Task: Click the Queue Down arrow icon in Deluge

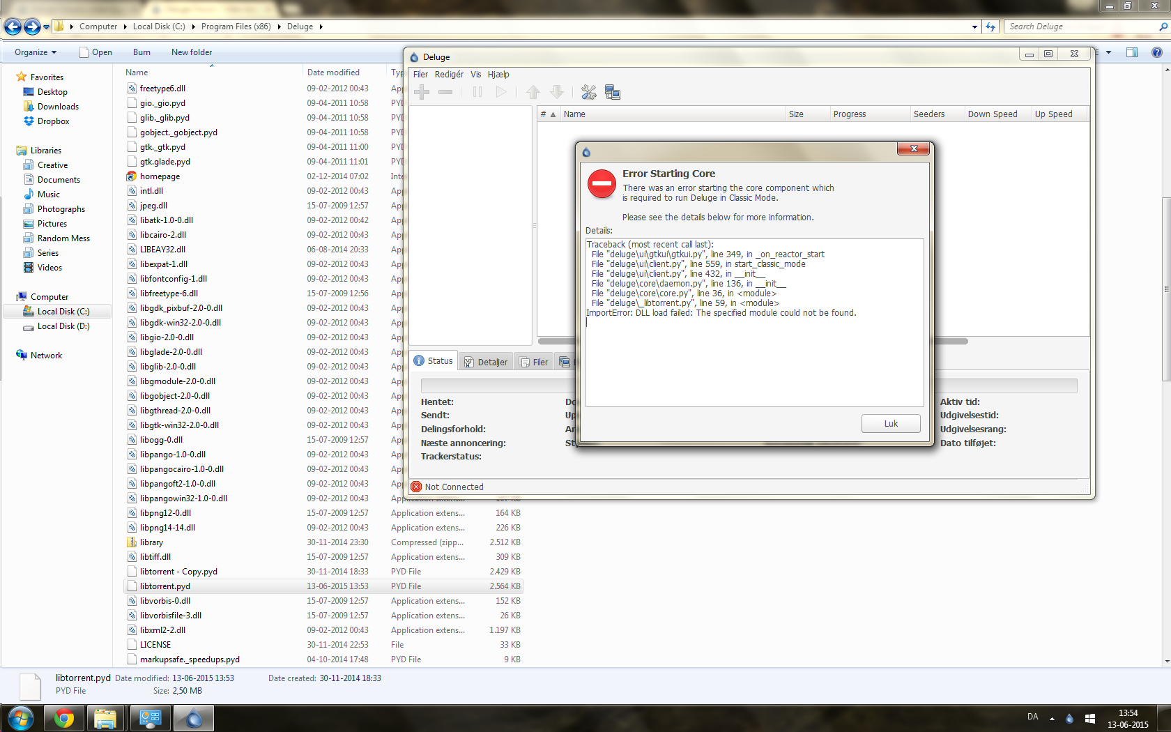Action: [557, 92]
